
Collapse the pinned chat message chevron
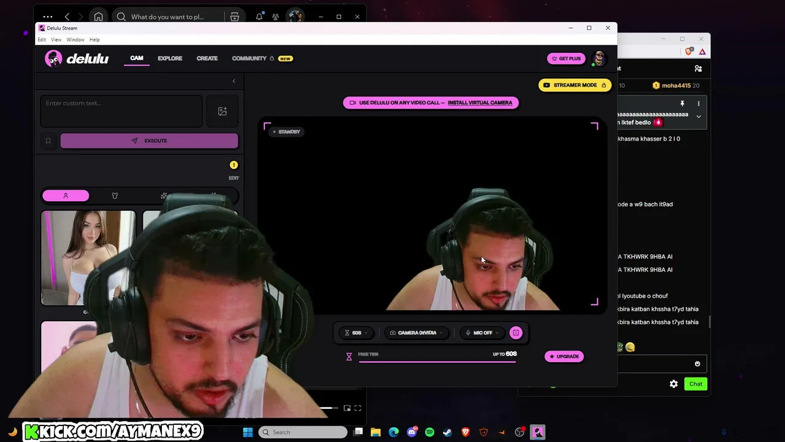(699, 117)
